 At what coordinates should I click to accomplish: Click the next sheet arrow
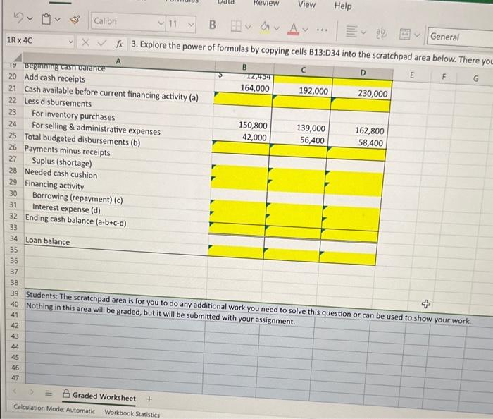point(31,391)
